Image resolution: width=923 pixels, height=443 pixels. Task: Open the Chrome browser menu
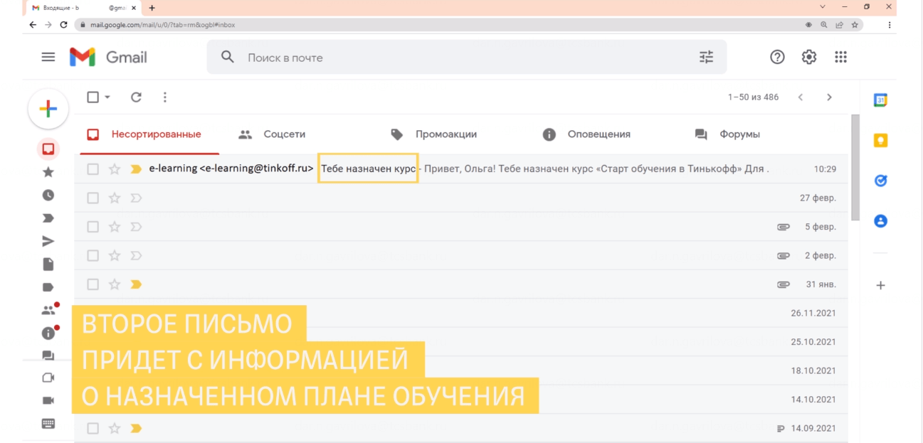(x=889, y=24)
